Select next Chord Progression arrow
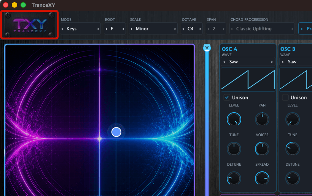 click(292, 29)
